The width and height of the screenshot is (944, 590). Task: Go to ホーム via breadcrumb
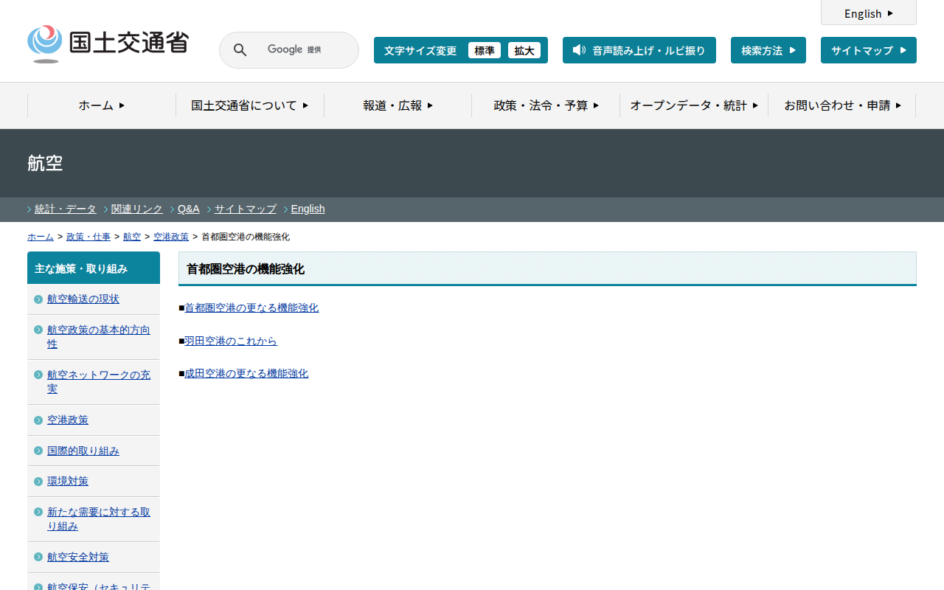click(x=41, y=237)
